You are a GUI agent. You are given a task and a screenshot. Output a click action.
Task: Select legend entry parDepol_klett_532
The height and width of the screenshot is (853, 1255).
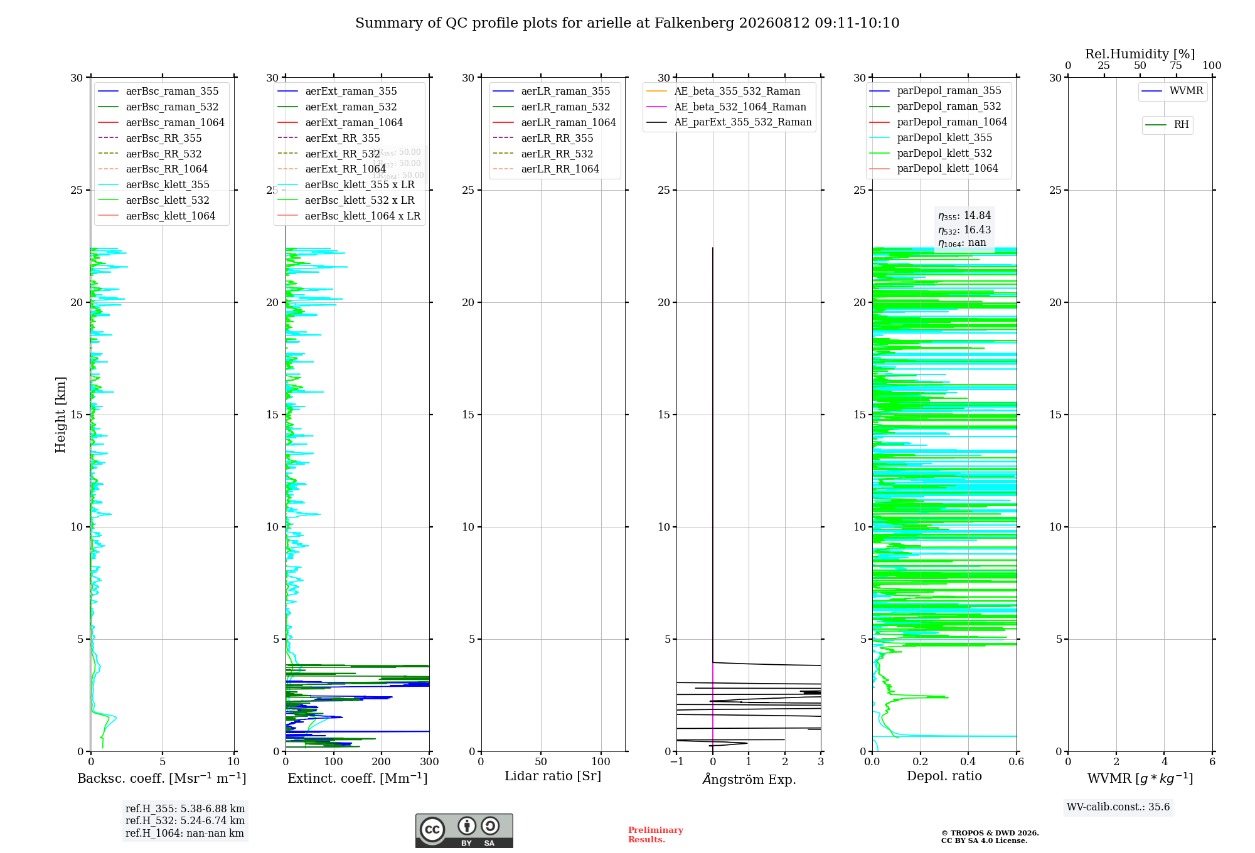pos(931,154)
